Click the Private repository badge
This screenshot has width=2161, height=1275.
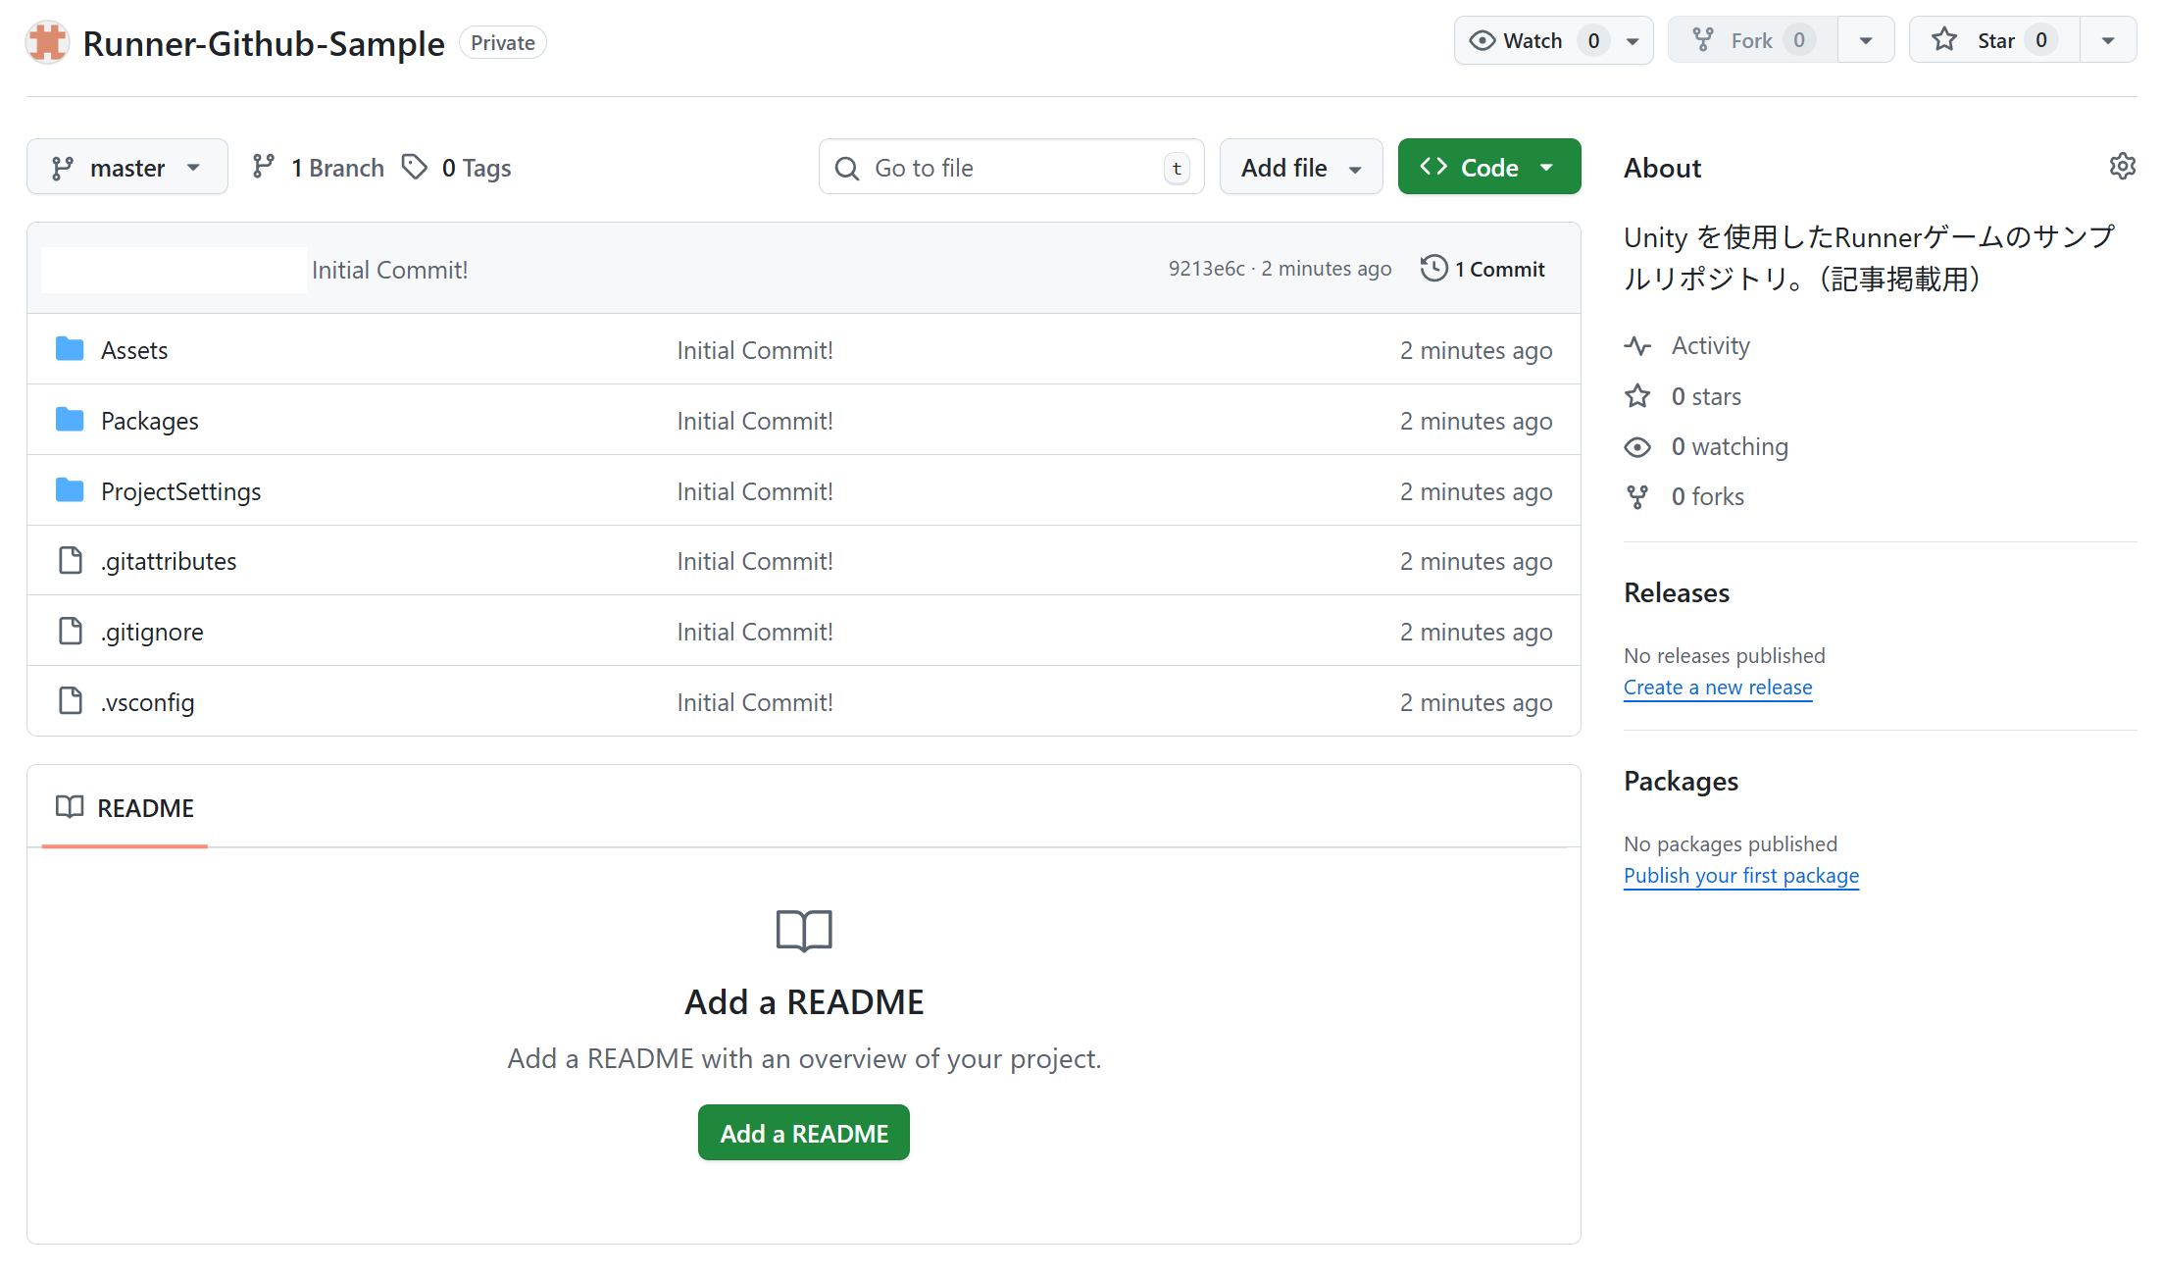click(x=502, y=42)
